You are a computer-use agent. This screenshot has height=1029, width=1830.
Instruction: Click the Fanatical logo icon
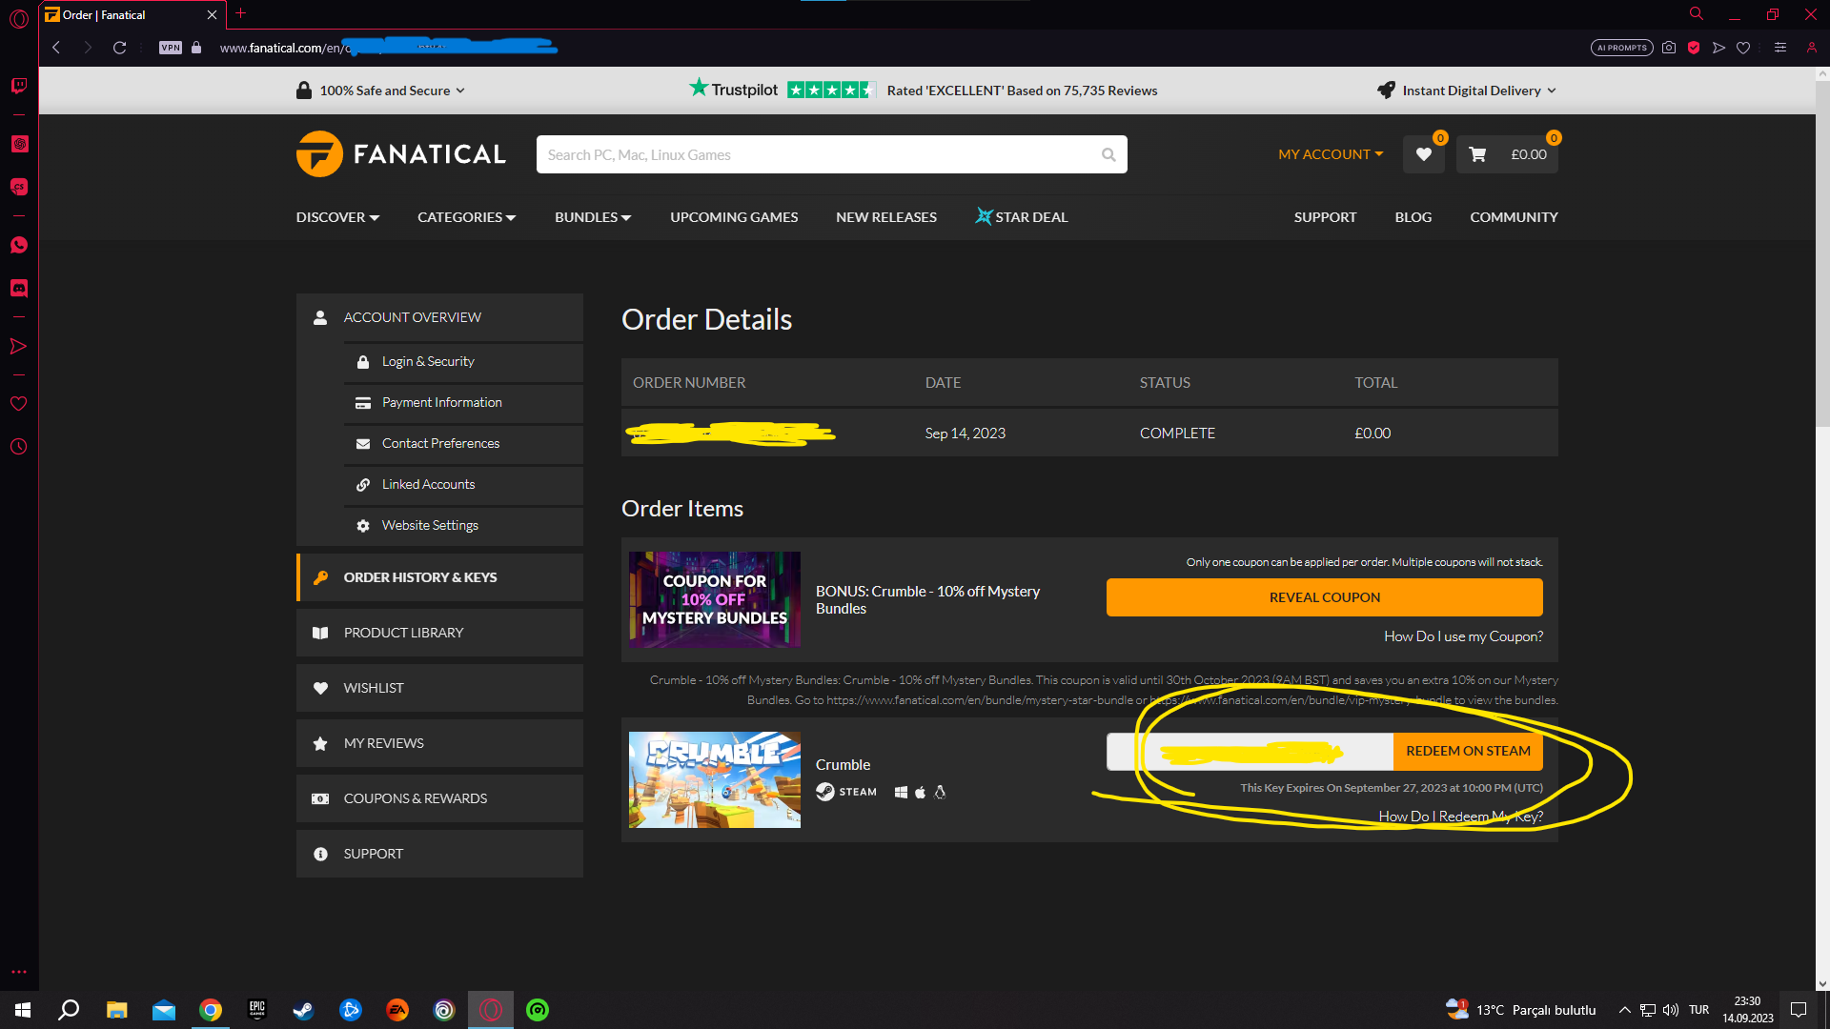(319, 154)
